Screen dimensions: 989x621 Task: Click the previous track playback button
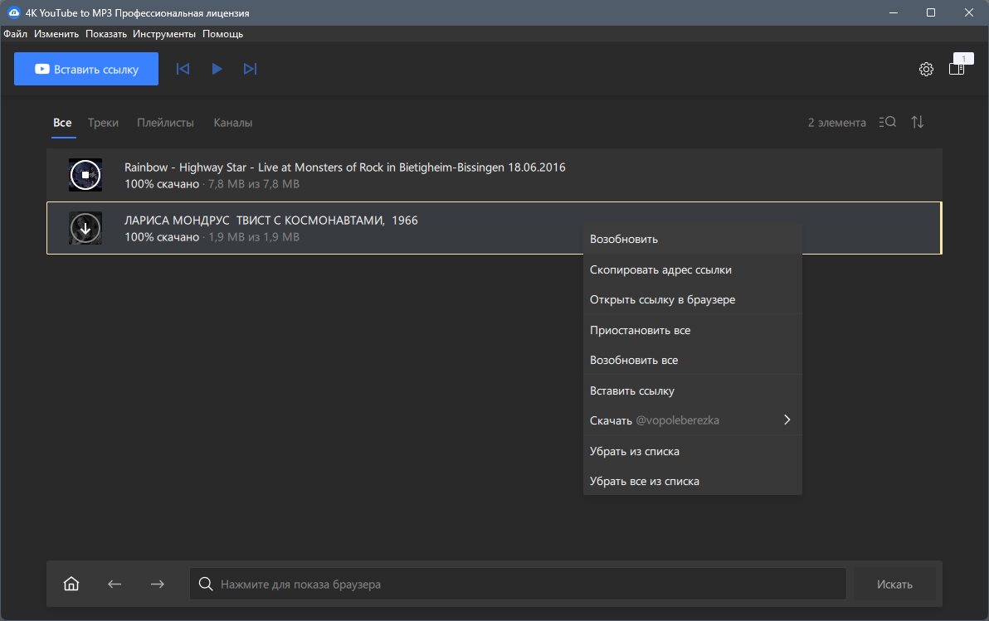click(183, 69)
